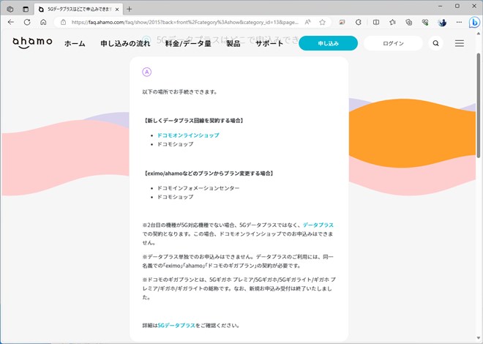This screenshot has height=344, width=483.
Task: Follow the データプラス link in the note
Action: point(318,225)
